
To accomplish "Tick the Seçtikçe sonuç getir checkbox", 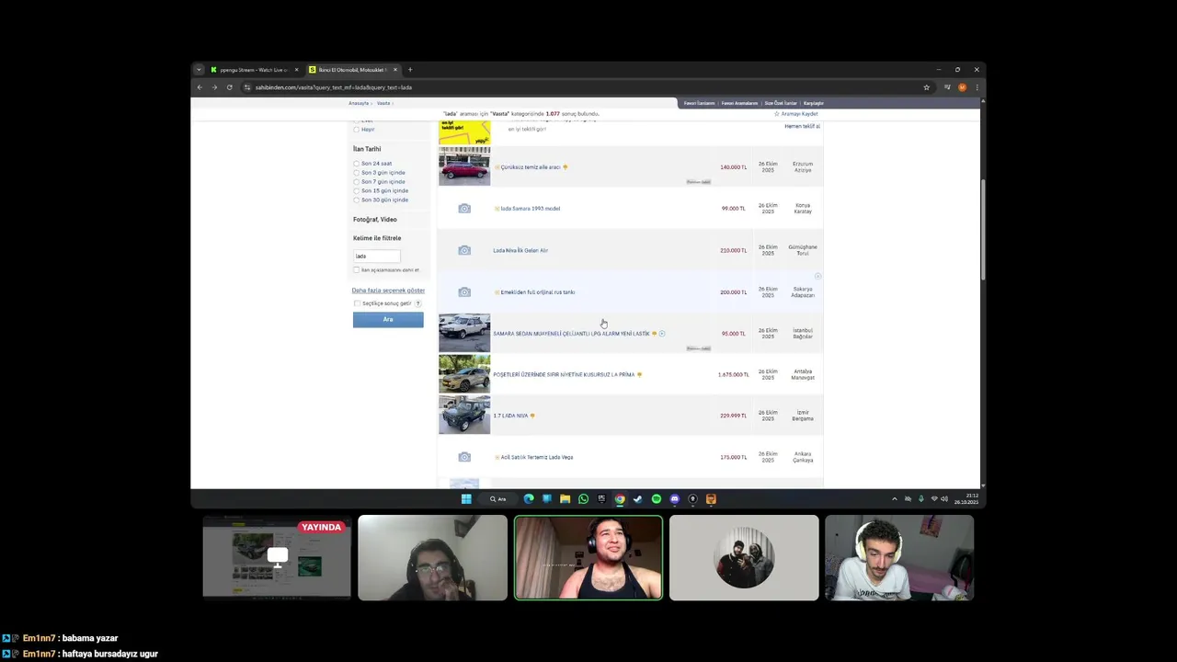I will [357, 303].
